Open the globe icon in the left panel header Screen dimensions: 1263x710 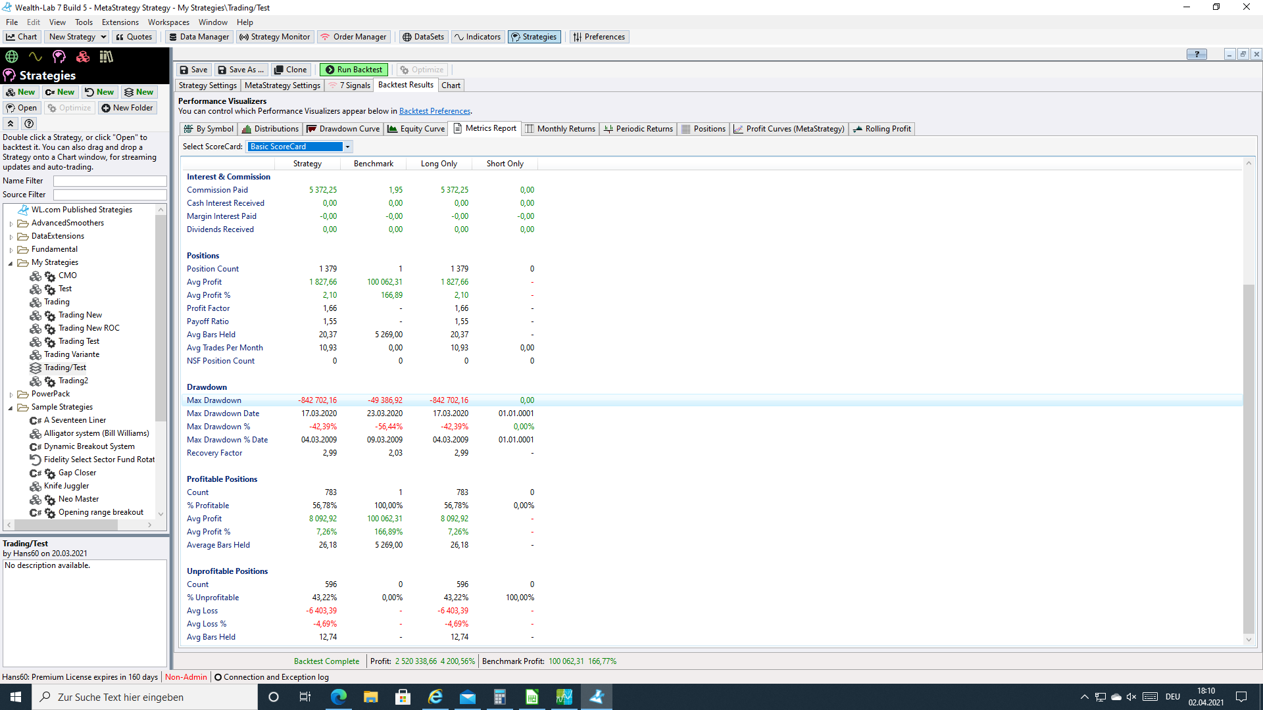point(12,57)
